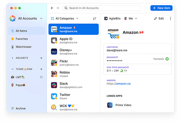This screenshot has width=181, height=122.
Task: Click the Edit button
Action: 159,18
